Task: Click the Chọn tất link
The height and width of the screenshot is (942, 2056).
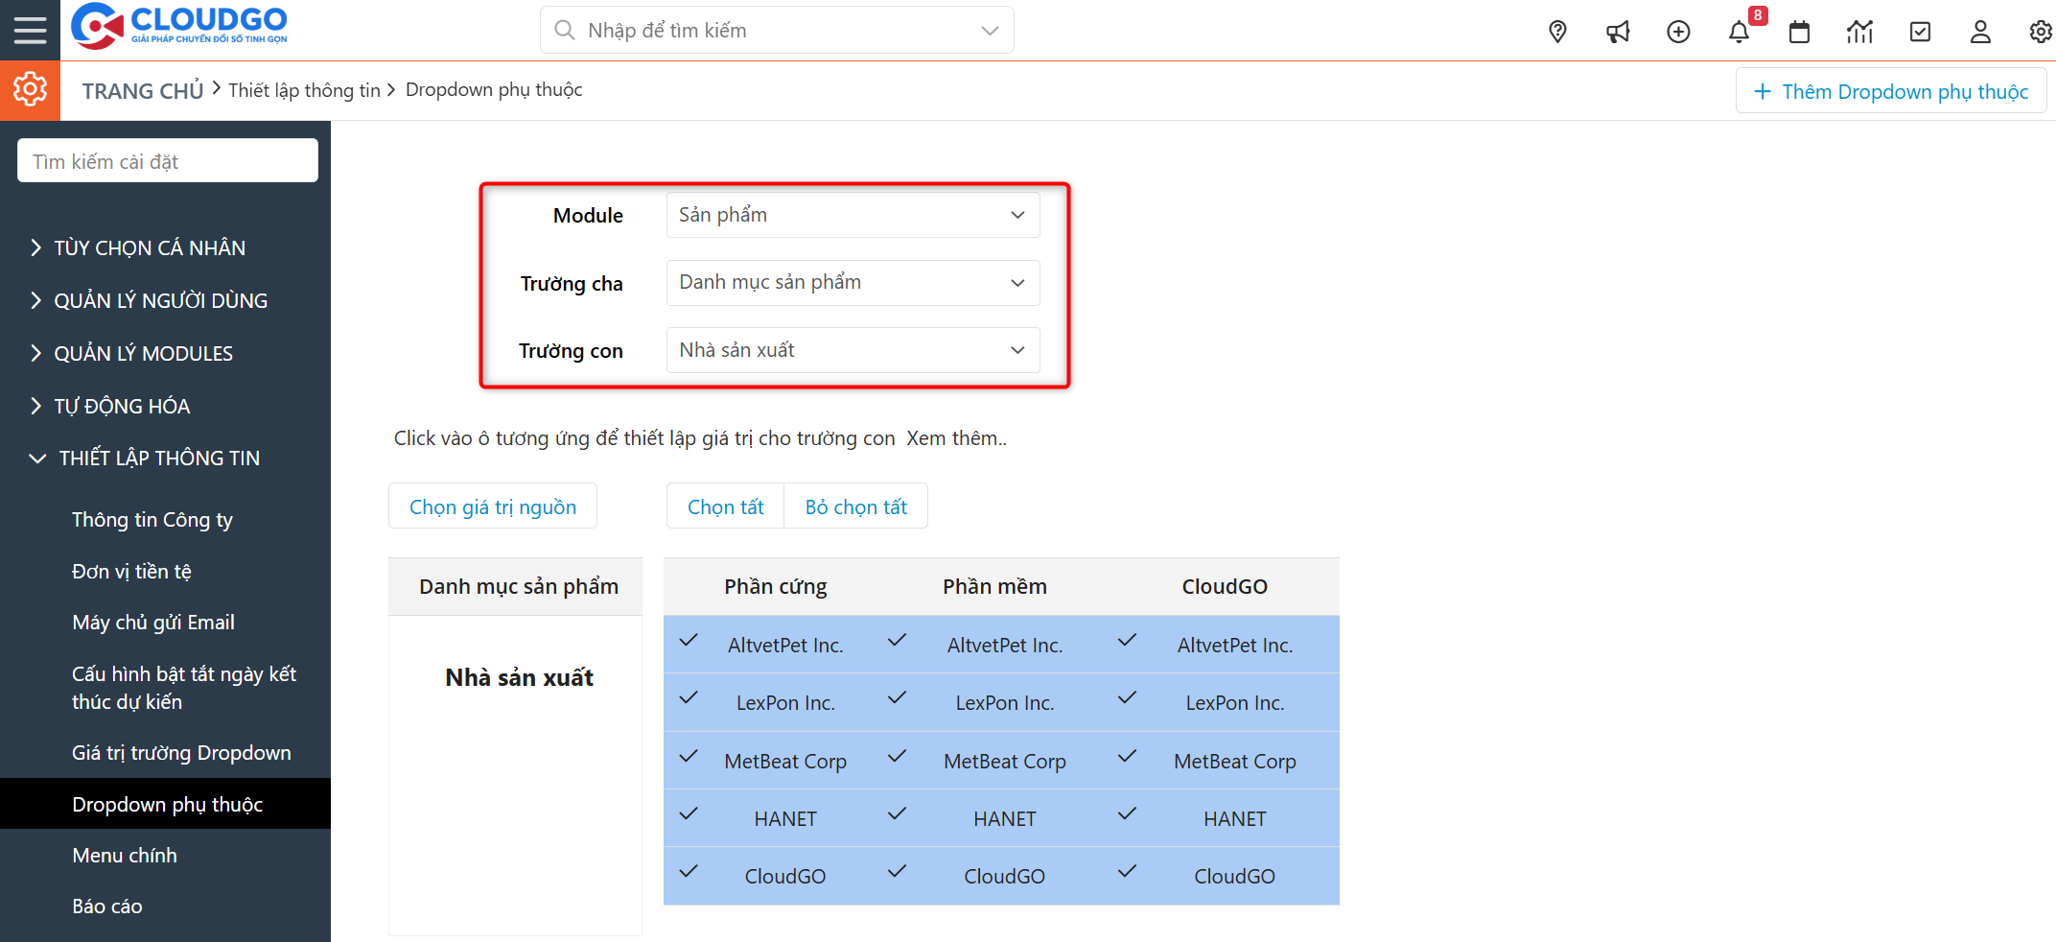Action: 725,506
